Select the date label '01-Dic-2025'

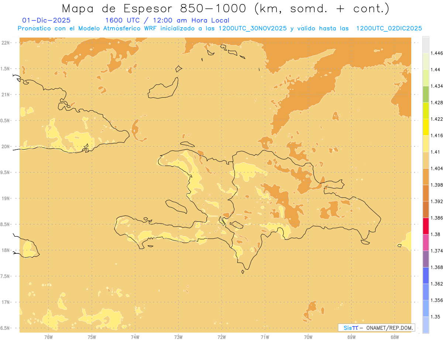coord(46,20)
